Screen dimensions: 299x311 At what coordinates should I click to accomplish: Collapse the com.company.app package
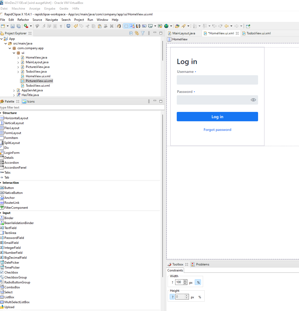pos(10,48)
